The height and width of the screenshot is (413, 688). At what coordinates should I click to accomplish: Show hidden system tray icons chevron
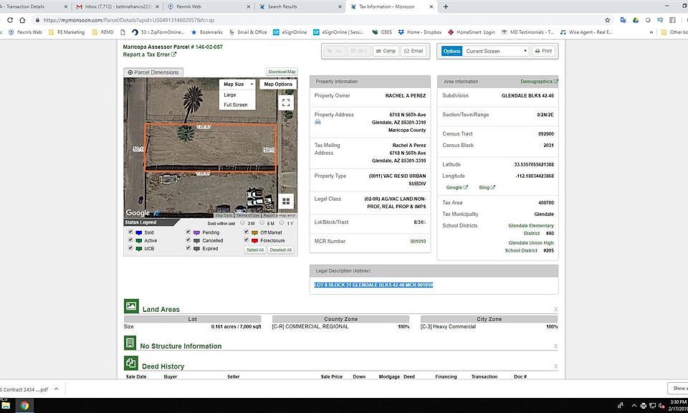click(x=634, y=406)
